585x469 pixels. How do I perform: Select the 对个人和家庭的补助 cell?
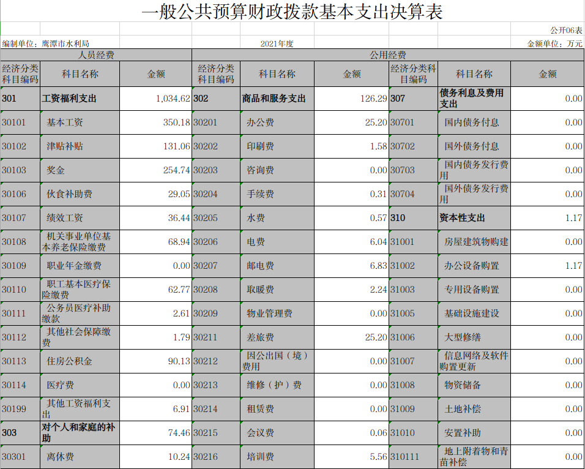coord(80,433)
